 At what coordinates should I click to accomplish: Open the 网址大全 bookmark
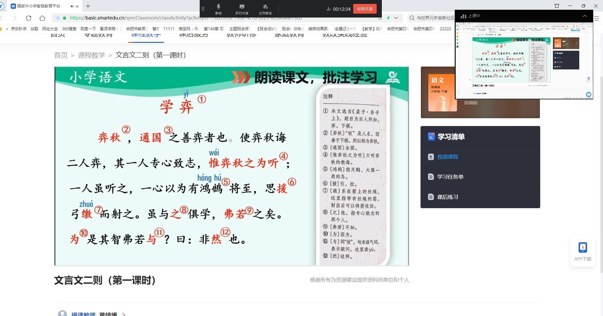click(50, 29)
